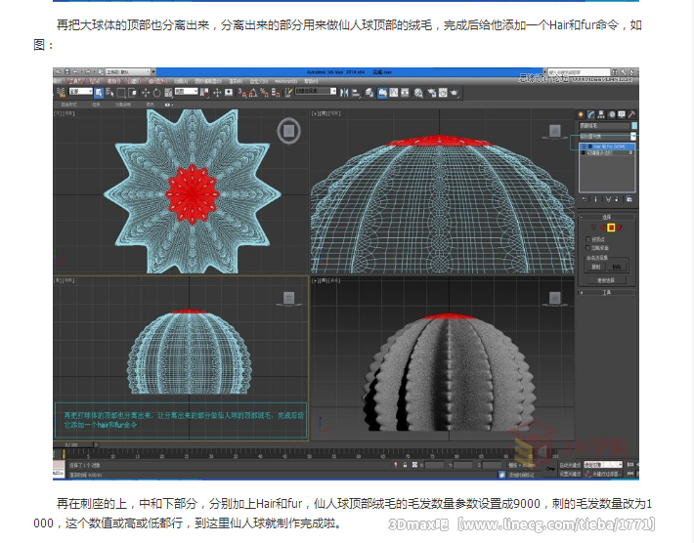Open the workspace selector dropdown
Viewport: 694px width, 543px height.
coord(127,71)
